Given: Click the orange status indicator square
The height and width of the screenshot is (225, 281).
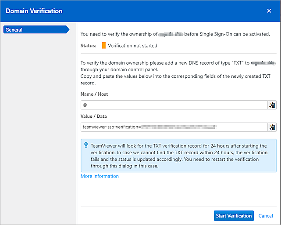Looking at the screenshot, I should [x=104, y=45].
